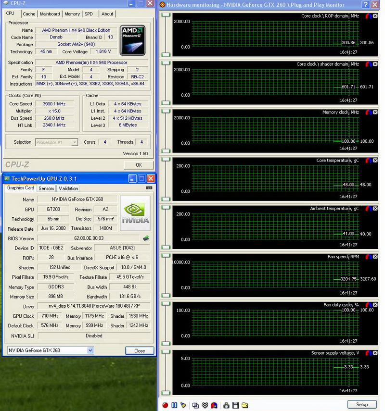Image resolution: width=385 pixels, height=411 pixels.
Task: Print graphs using the printer icon
Action: point(226,405)
